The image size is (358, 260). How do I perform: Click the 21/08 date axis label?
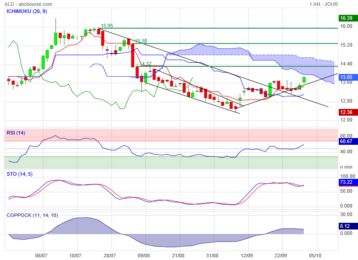(178, 256)
